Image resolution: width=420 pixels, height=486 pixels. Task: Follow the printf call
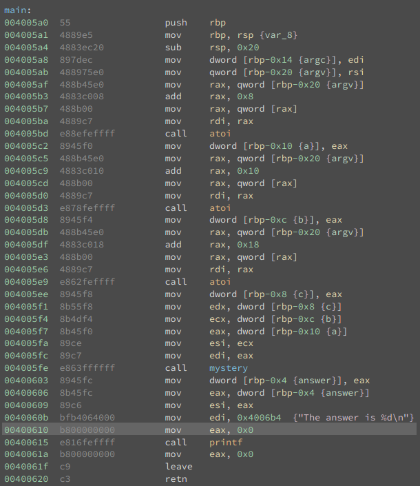226,443
